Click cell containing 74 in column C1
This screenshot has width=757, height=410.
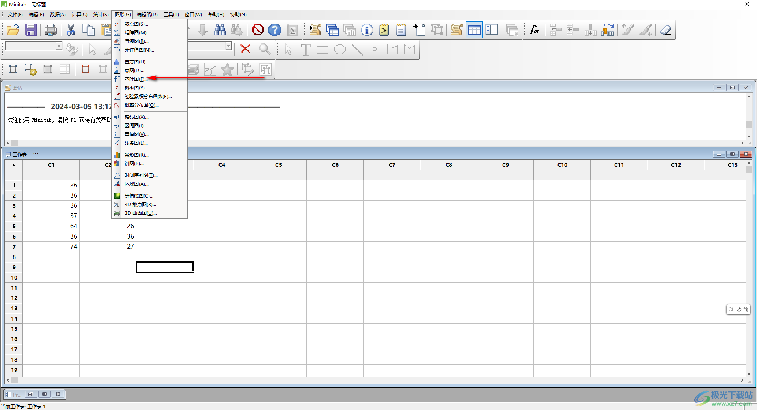(x=51, y=246)
